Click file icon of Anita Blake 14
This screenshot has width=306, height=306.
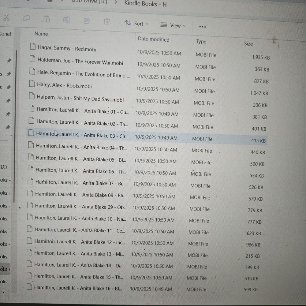point(29,264)
